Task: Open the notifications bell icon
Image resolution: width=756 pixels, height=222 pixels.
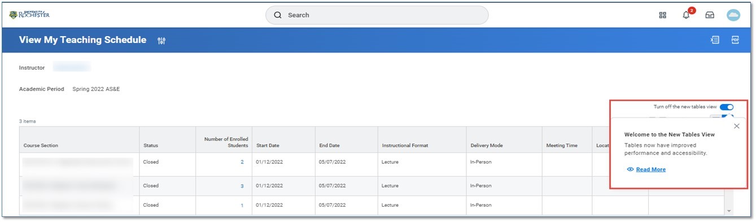Action: pyautogui.click(x=687, y=15)
